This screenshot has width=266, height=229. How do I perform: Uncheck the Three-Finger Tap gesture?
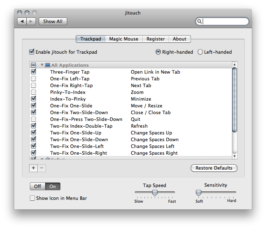click(33, 71)
